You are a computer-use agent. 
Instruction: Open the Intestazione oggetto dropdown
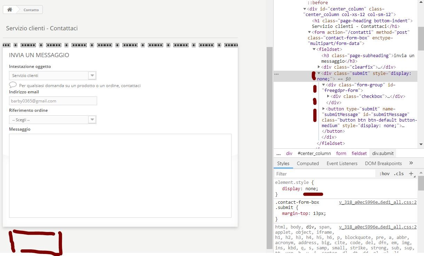point(53,76)
